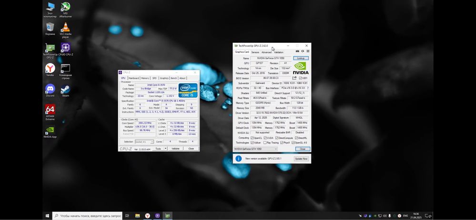Select the TechPowerUp GPU-Z desktop icon
476x220 pixels.
[x=50, y=51]
